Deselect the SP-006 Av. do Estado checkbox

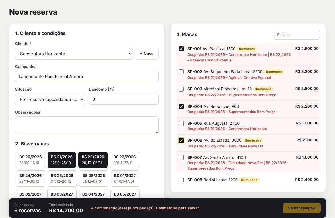point(181,141)
